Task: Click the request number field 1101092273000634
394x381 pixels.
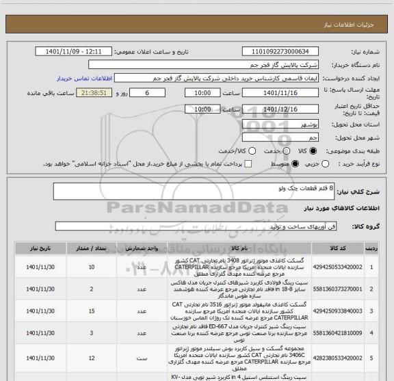Action: click(280, 51)
